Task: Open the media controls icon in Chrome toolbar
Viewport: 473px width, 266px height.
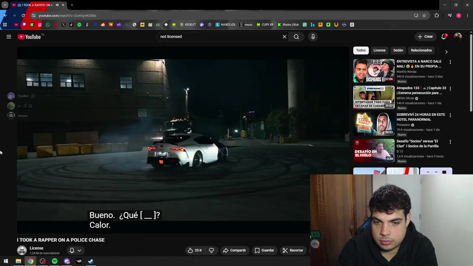Action: (450, 16)
